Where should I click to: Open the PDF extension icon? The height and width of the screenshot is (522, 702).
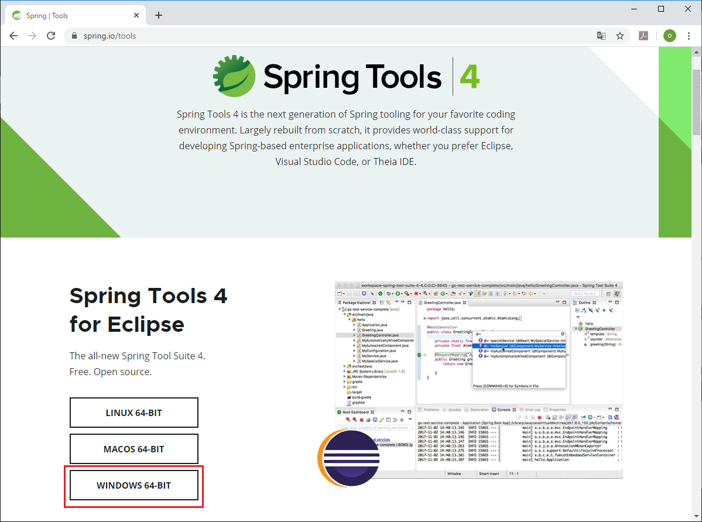[x=643, y=36]
